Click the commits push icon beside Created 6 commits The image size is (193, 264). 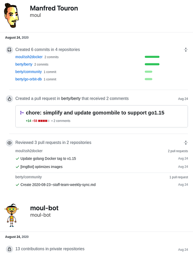click(9, 50)
